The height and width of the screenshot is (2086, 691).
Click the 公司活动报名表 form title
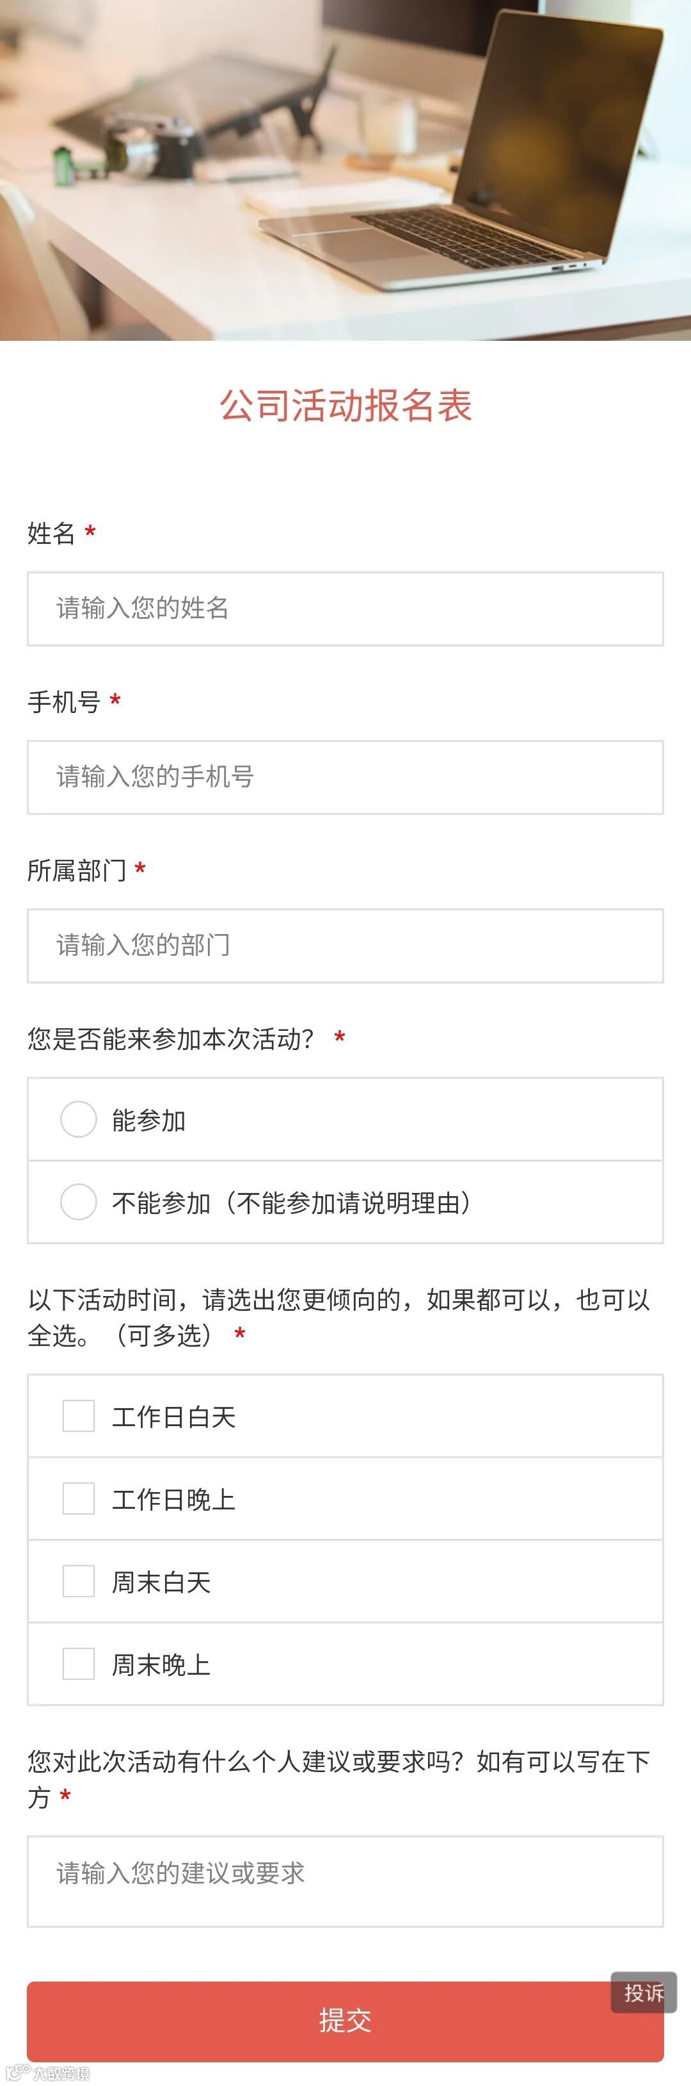345,406
